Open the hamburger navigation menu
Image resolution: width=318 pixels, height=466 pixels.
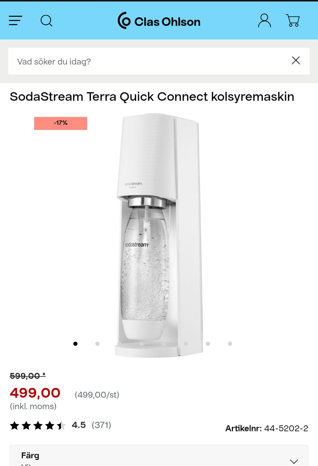[15, 21]
